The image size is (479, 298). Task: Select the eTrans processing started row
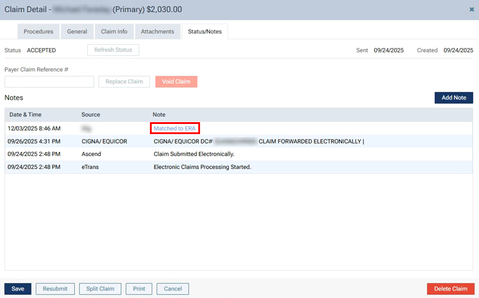click(239, 167)
